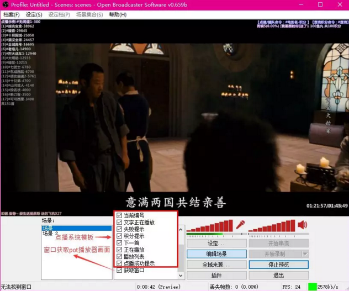The height and width of the screenshot is (291, 349).
Task: Uncheck the 获取窗口 source
Action: (119, 271)
